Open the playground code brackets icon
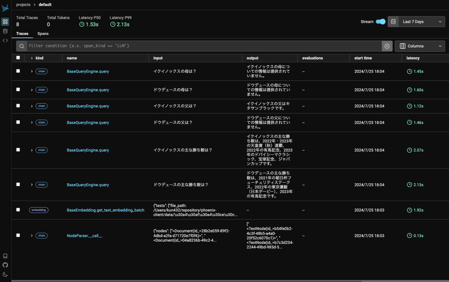 (5, 40)
